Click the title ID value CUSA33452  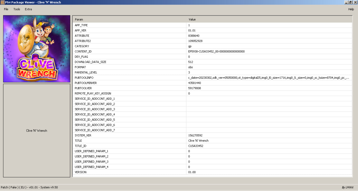coord(196,146)
